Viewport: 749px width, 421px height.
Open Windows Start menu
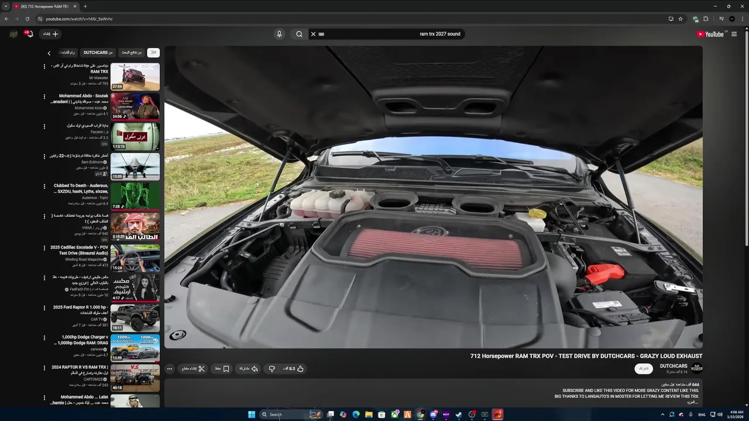(252, 415)
